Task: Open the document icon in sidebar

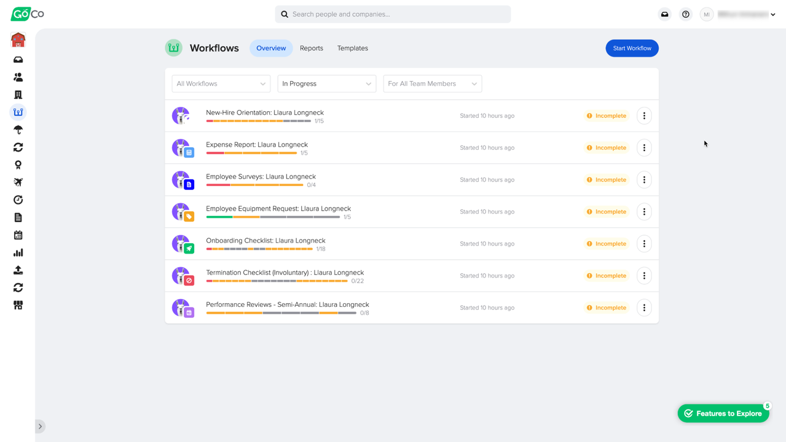Action: point(18,217)
